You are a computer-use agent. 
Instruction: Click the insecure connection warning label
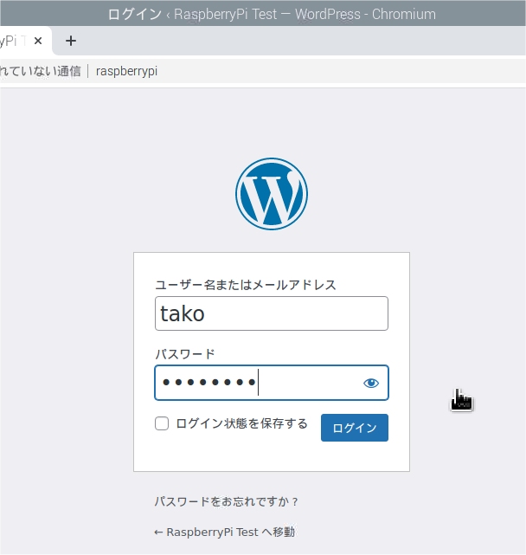pos(41,71)
